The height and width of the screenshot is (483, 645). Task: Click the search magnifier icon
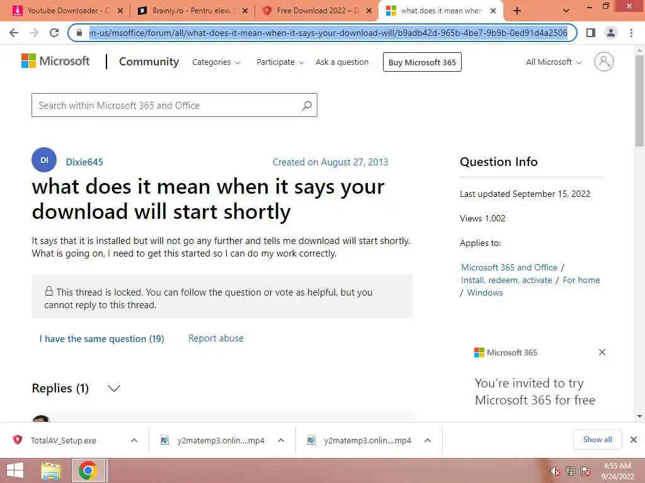[x=307, y=106]
